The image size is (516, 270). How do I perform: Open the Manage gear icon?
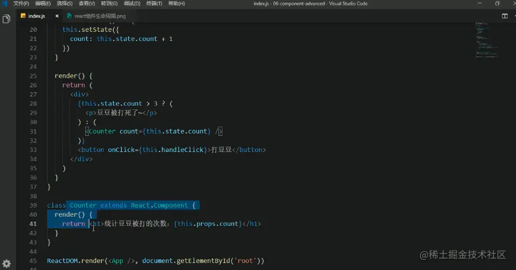point(6,264)
